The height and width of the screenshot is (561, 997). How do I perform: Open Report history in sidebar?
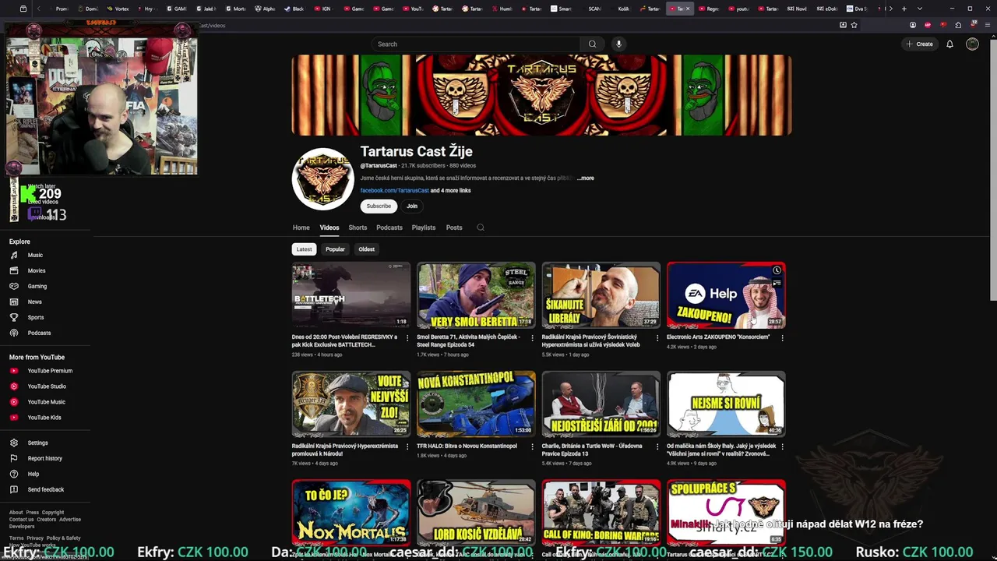pyautogui.click(x=45, y=459)
